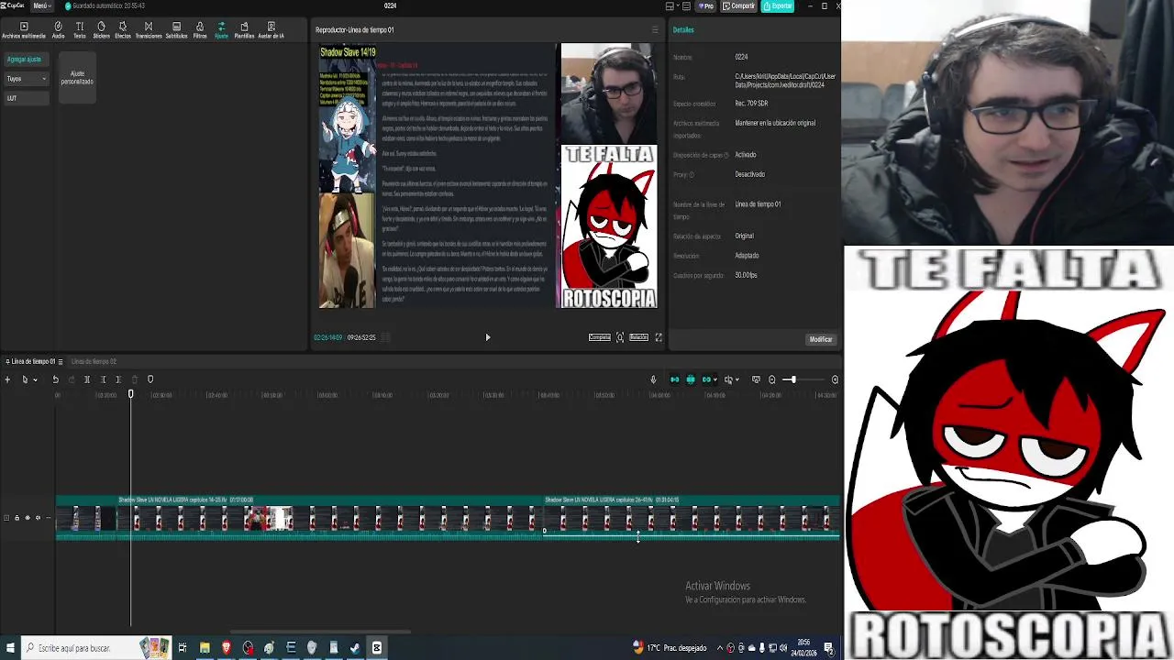Mute the main track audio
Viewport: 1174px width, 660px height.
[38, 518]
